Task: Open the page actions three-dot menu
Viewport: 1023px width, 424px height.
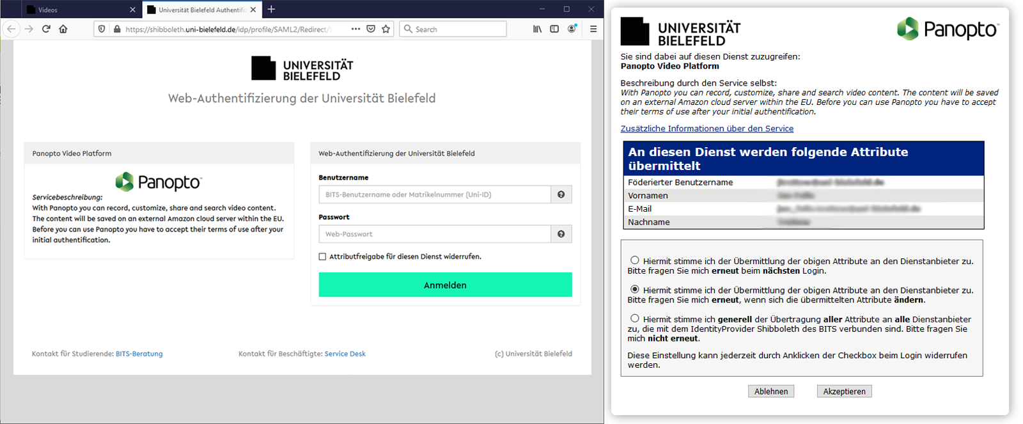Action: point(355,29)
